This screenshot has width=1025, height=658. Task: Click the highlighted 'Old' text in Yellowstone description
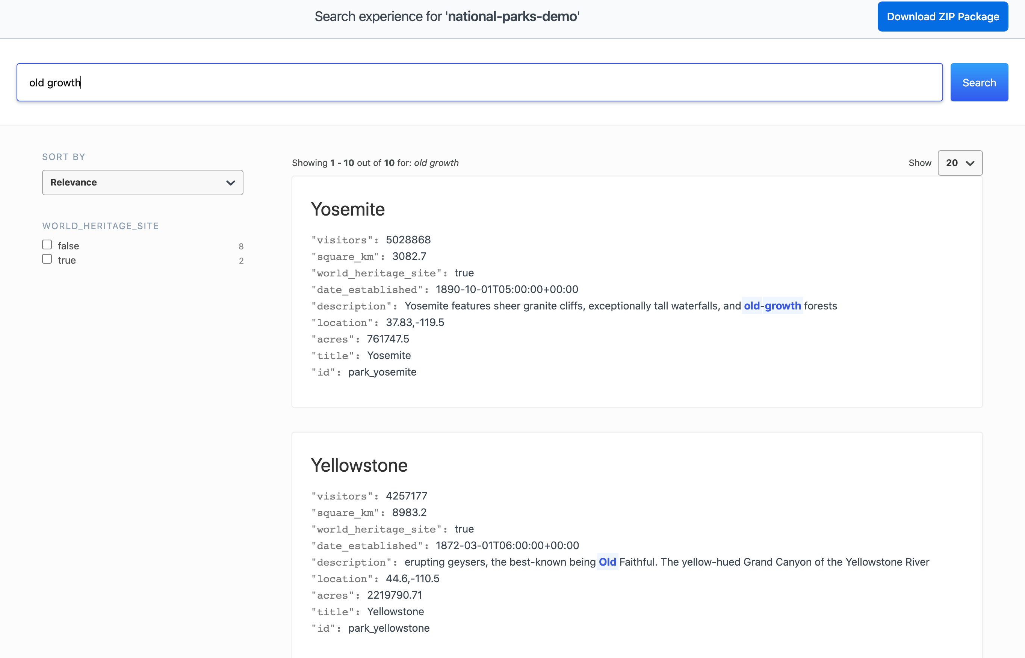607,562
